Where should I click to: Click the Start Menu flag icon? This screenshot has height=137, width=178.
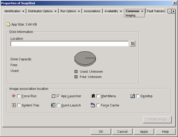(x=93, y=96)
